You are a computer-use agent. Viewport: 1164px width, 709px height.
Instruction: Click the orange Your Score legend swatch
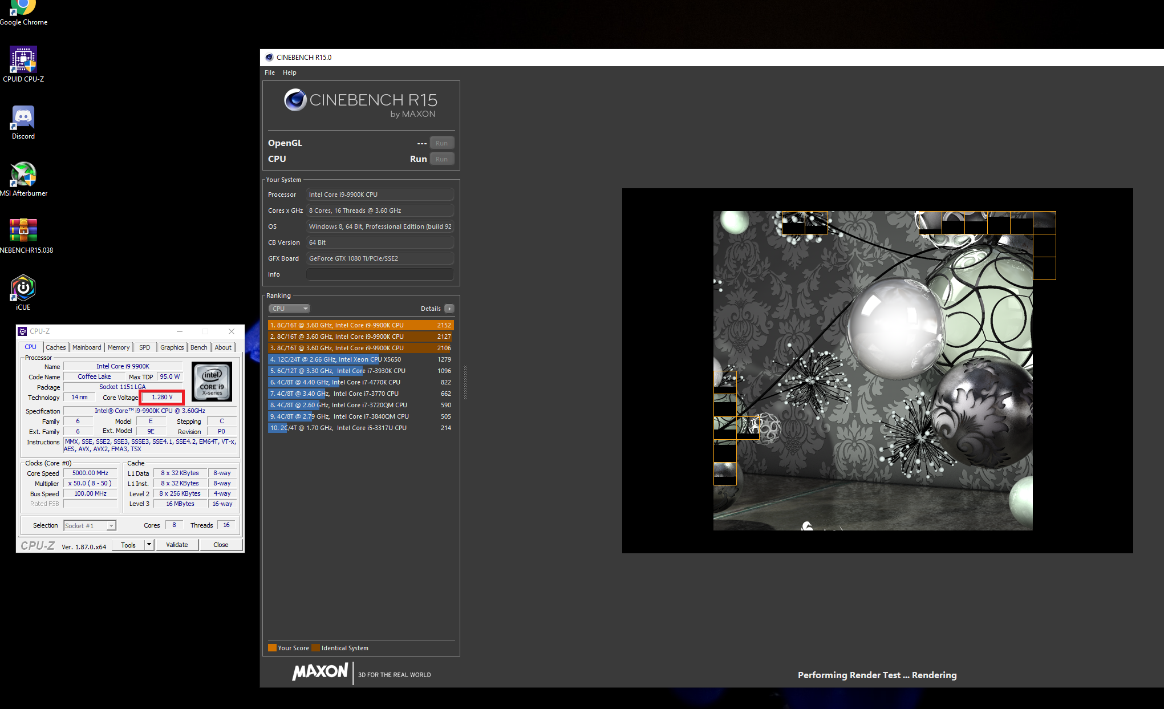point(272,648)
